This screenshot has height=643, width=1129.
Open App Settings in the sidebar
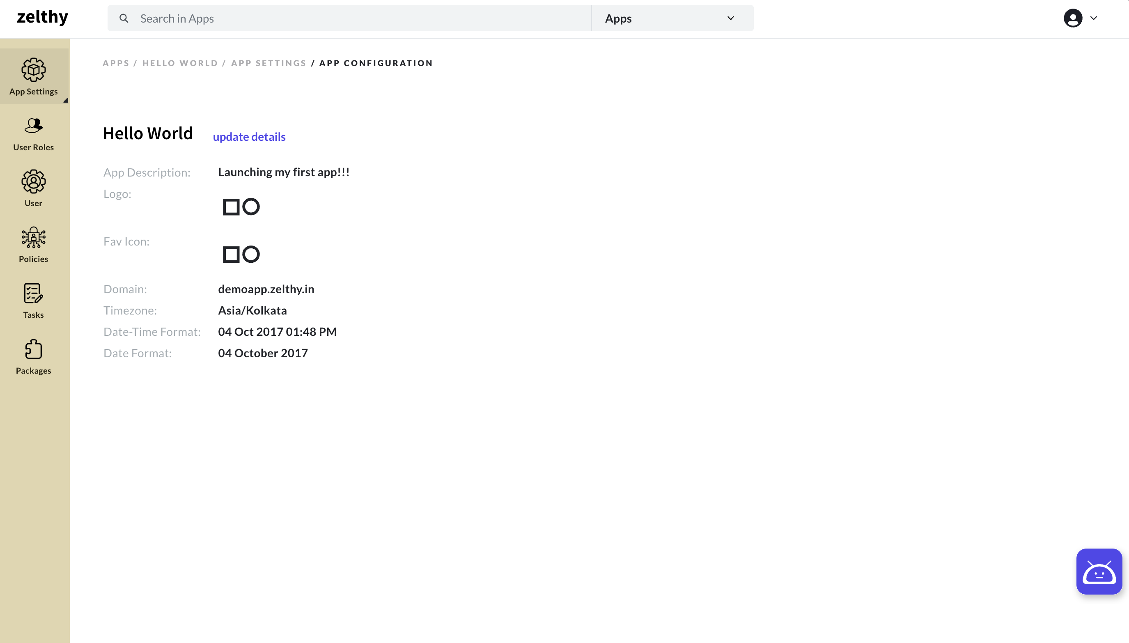(34, 76)
